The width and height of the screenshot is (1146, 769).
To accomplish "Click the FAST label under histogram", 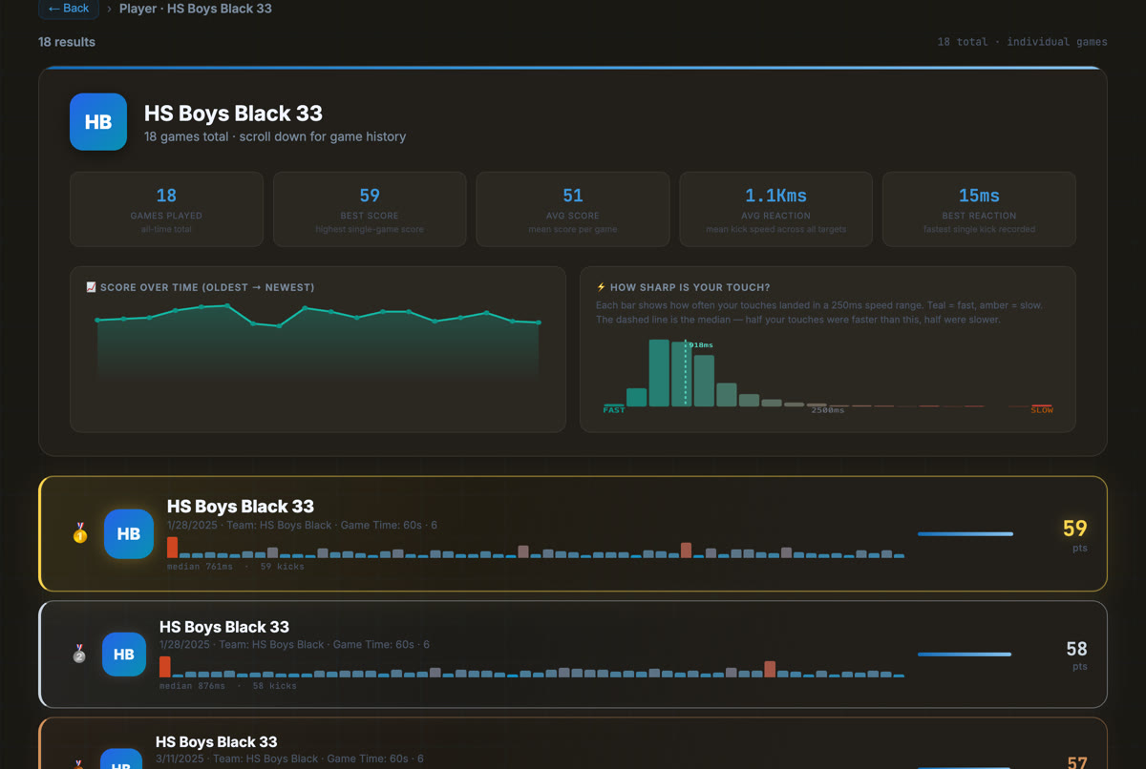I will pos(614,410).
